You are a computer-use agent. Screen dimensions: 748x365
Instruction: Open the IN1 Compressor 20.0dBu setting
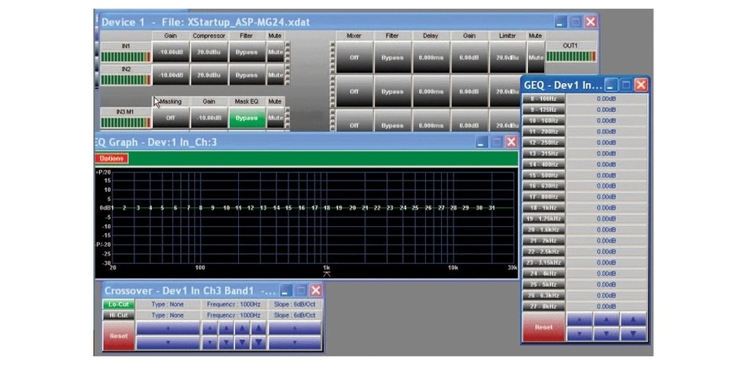pos(208,53)
